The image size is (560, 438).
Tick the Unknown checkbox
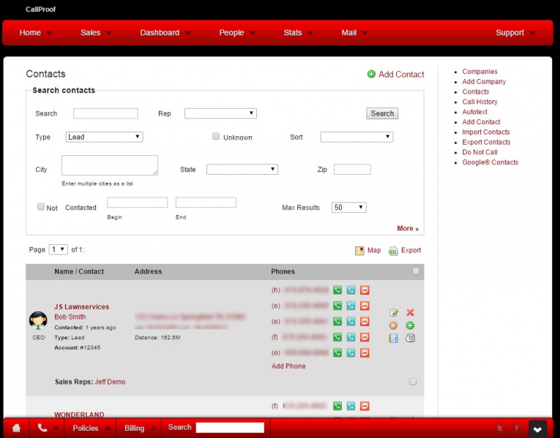pyautogui.click(x=216, y=136)
